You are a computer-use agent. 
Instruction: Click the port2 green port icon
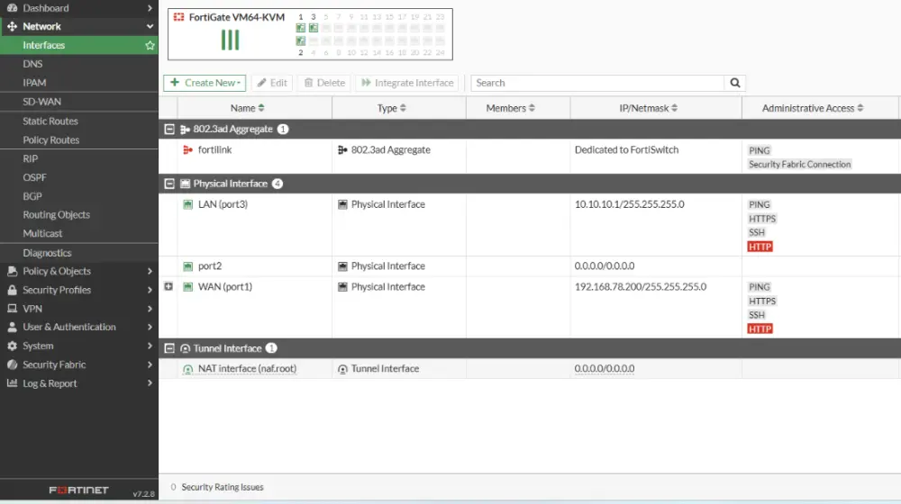click(188, 266)
